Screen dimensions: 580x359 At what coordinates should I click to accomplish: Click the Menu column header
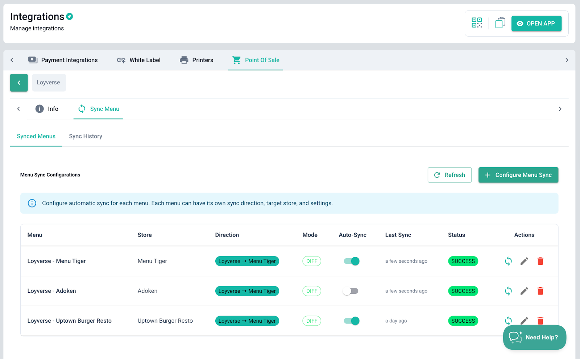tap(35, 235)
